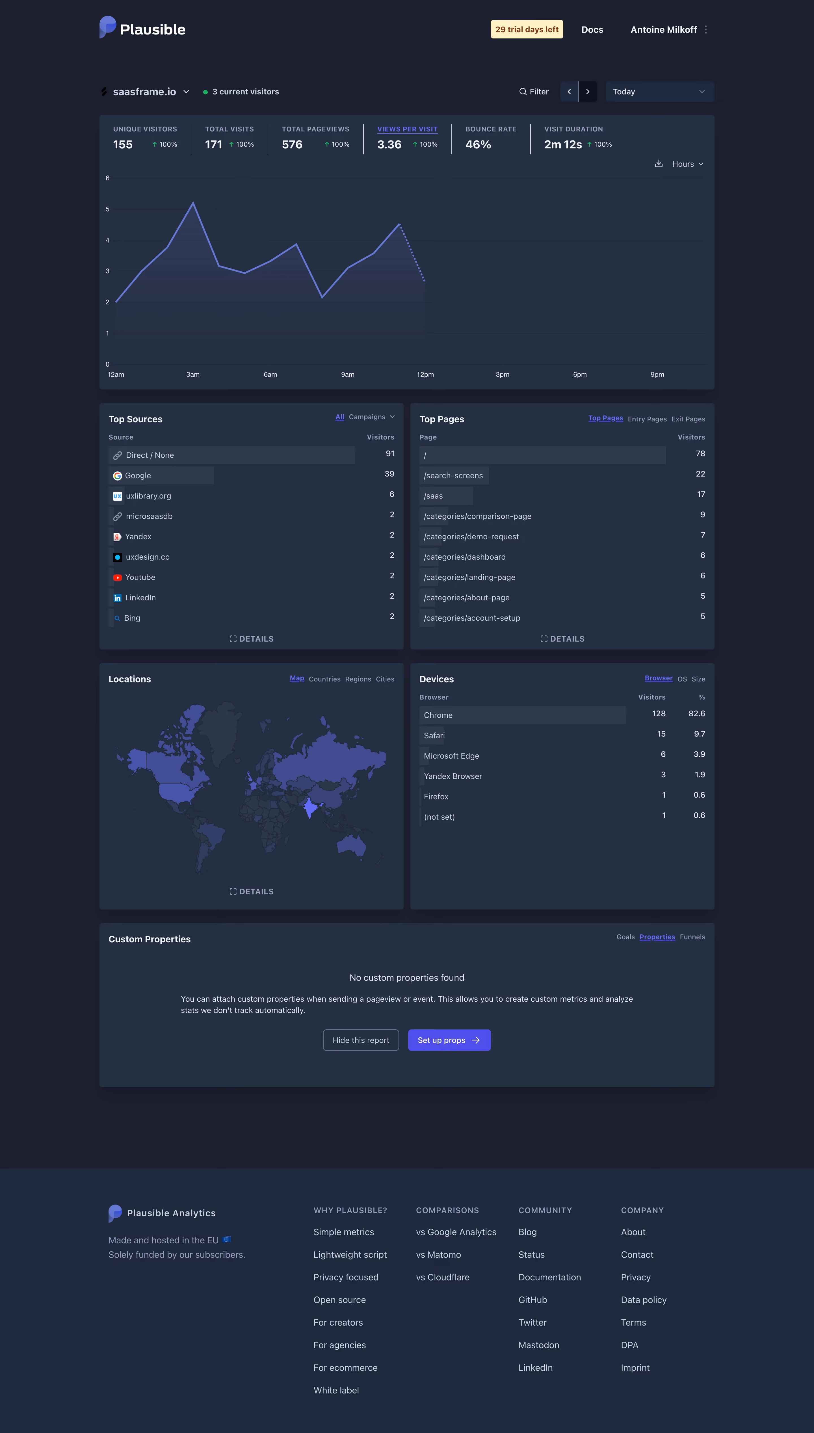Click the Youtube source icon

(x=117, y=577)
